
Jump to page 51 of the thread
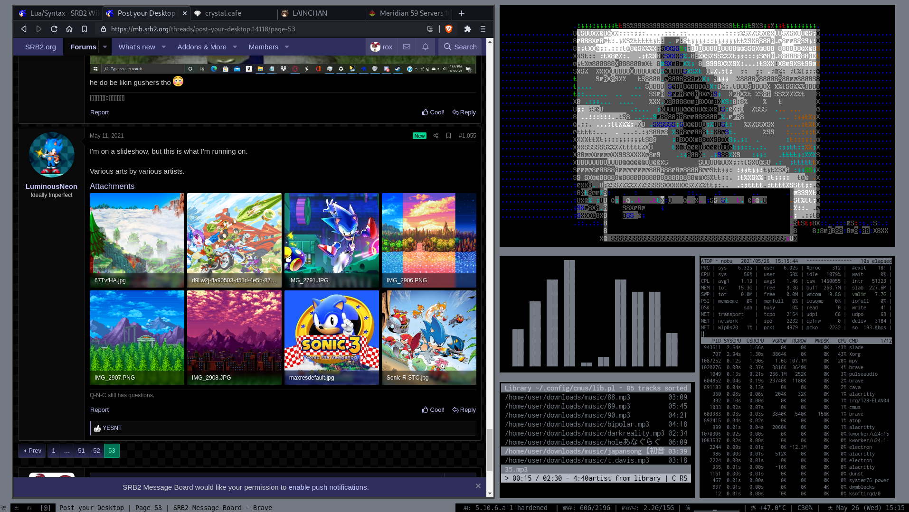[x=81, y=451]
